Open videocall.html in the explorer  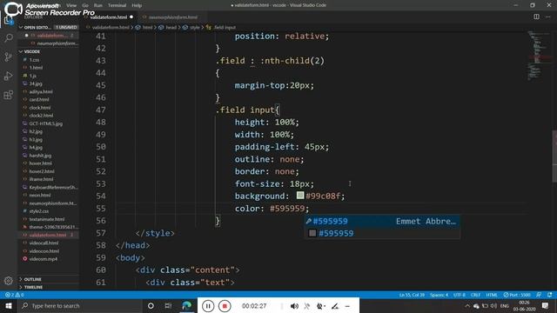[x=44, y=243]
